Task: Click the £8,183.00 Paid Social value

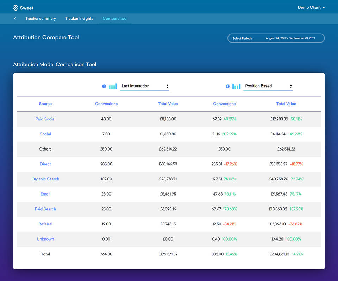Action: pyautogui.click(x=168, y=119)
